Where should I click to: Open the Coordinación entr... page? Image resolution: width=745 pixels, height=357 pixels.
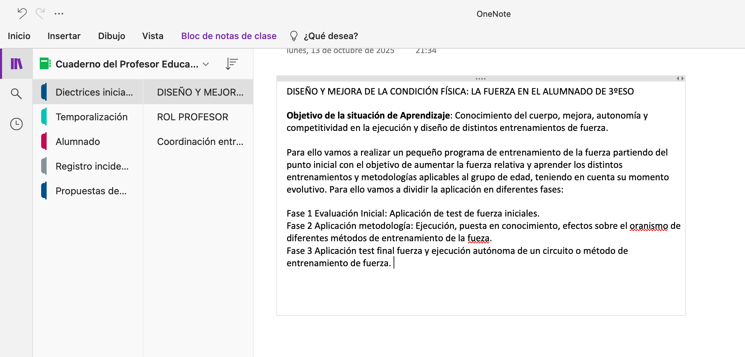coord(200,141)
